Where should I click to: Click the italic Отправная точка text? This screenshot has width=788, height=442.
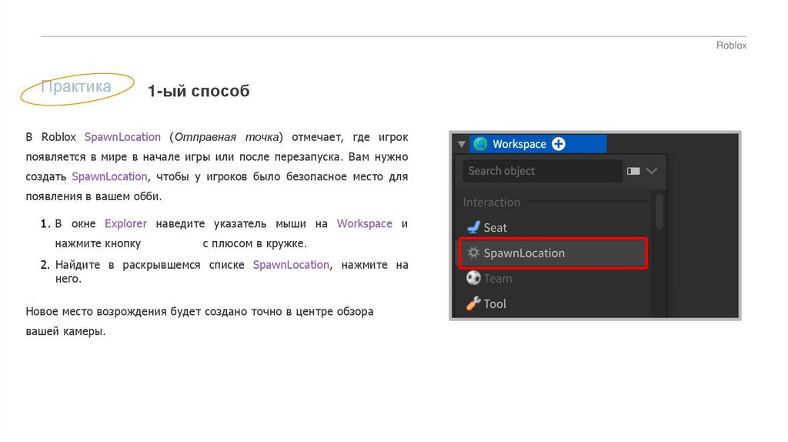pyautogui.click(x=226, y=137)
